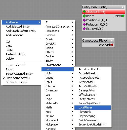Image resolution: width=127 pixels, height=130 pixels.
Task: Choose ActorGetHealth in the Game submenu
Action: (93, 73)
